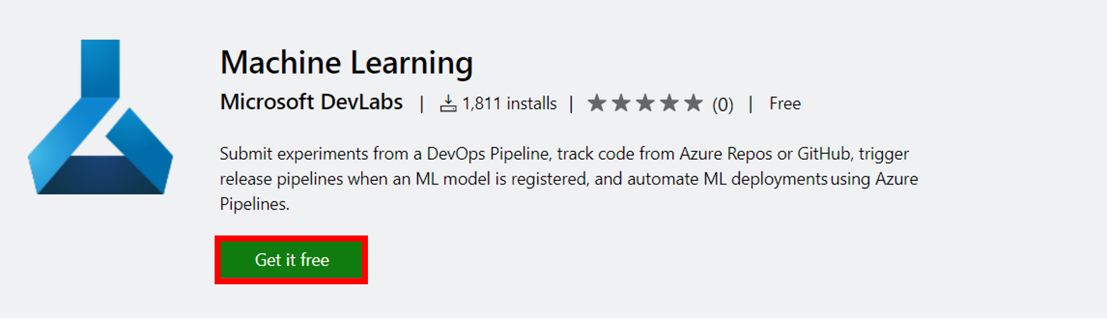
Task: Click the word GitHub in the description
Action: (x=824, y=153)
